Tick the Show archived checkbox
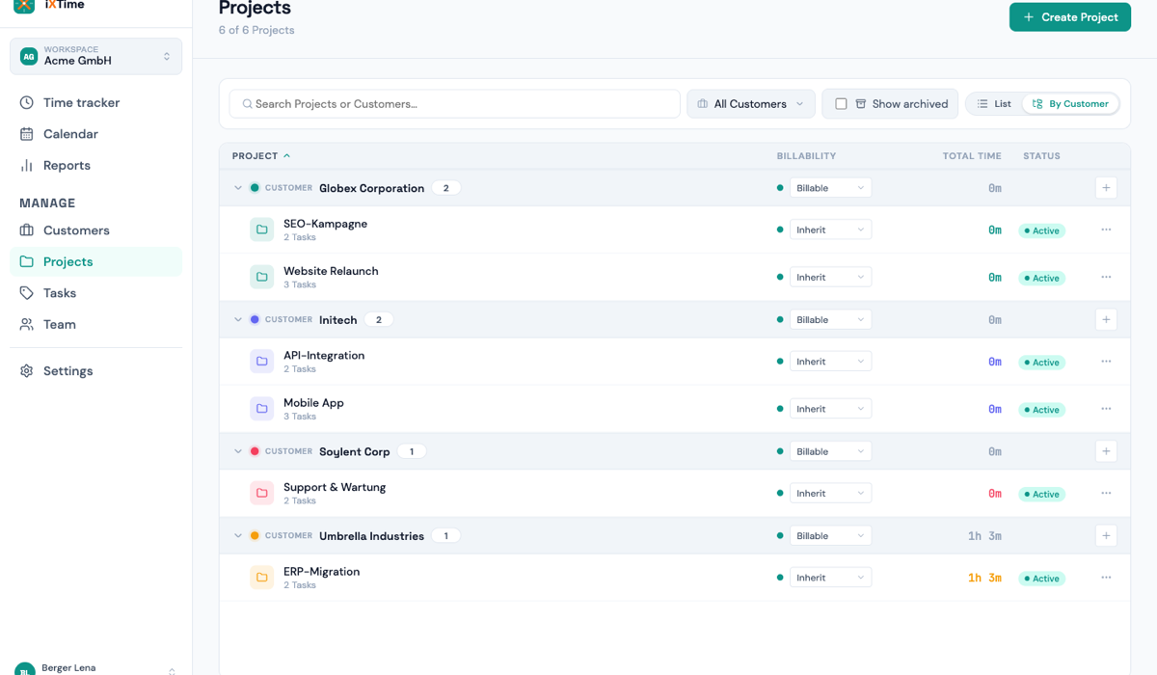Image resolution: width=1157 pixels, height=675 pixels. (841, 104)
